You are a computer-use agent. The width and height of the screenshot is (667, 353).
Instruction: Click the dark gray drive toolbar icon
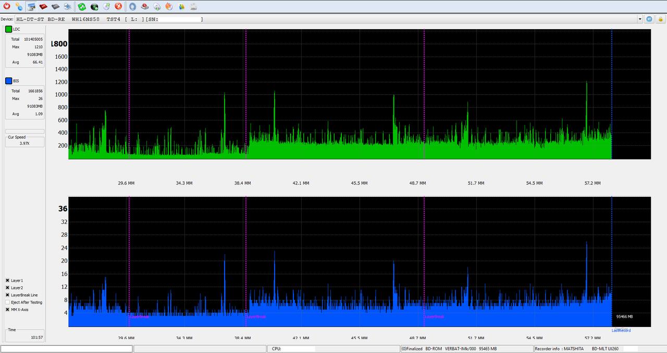point(55,6)
